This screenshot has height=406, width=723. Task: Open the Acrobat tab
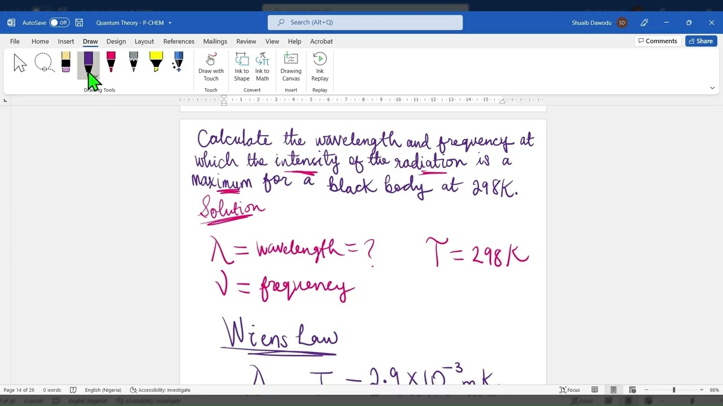[321, 41]
